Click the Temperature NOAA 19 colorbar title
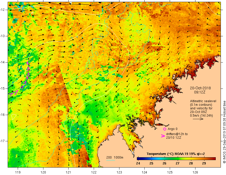 [176, 154]
